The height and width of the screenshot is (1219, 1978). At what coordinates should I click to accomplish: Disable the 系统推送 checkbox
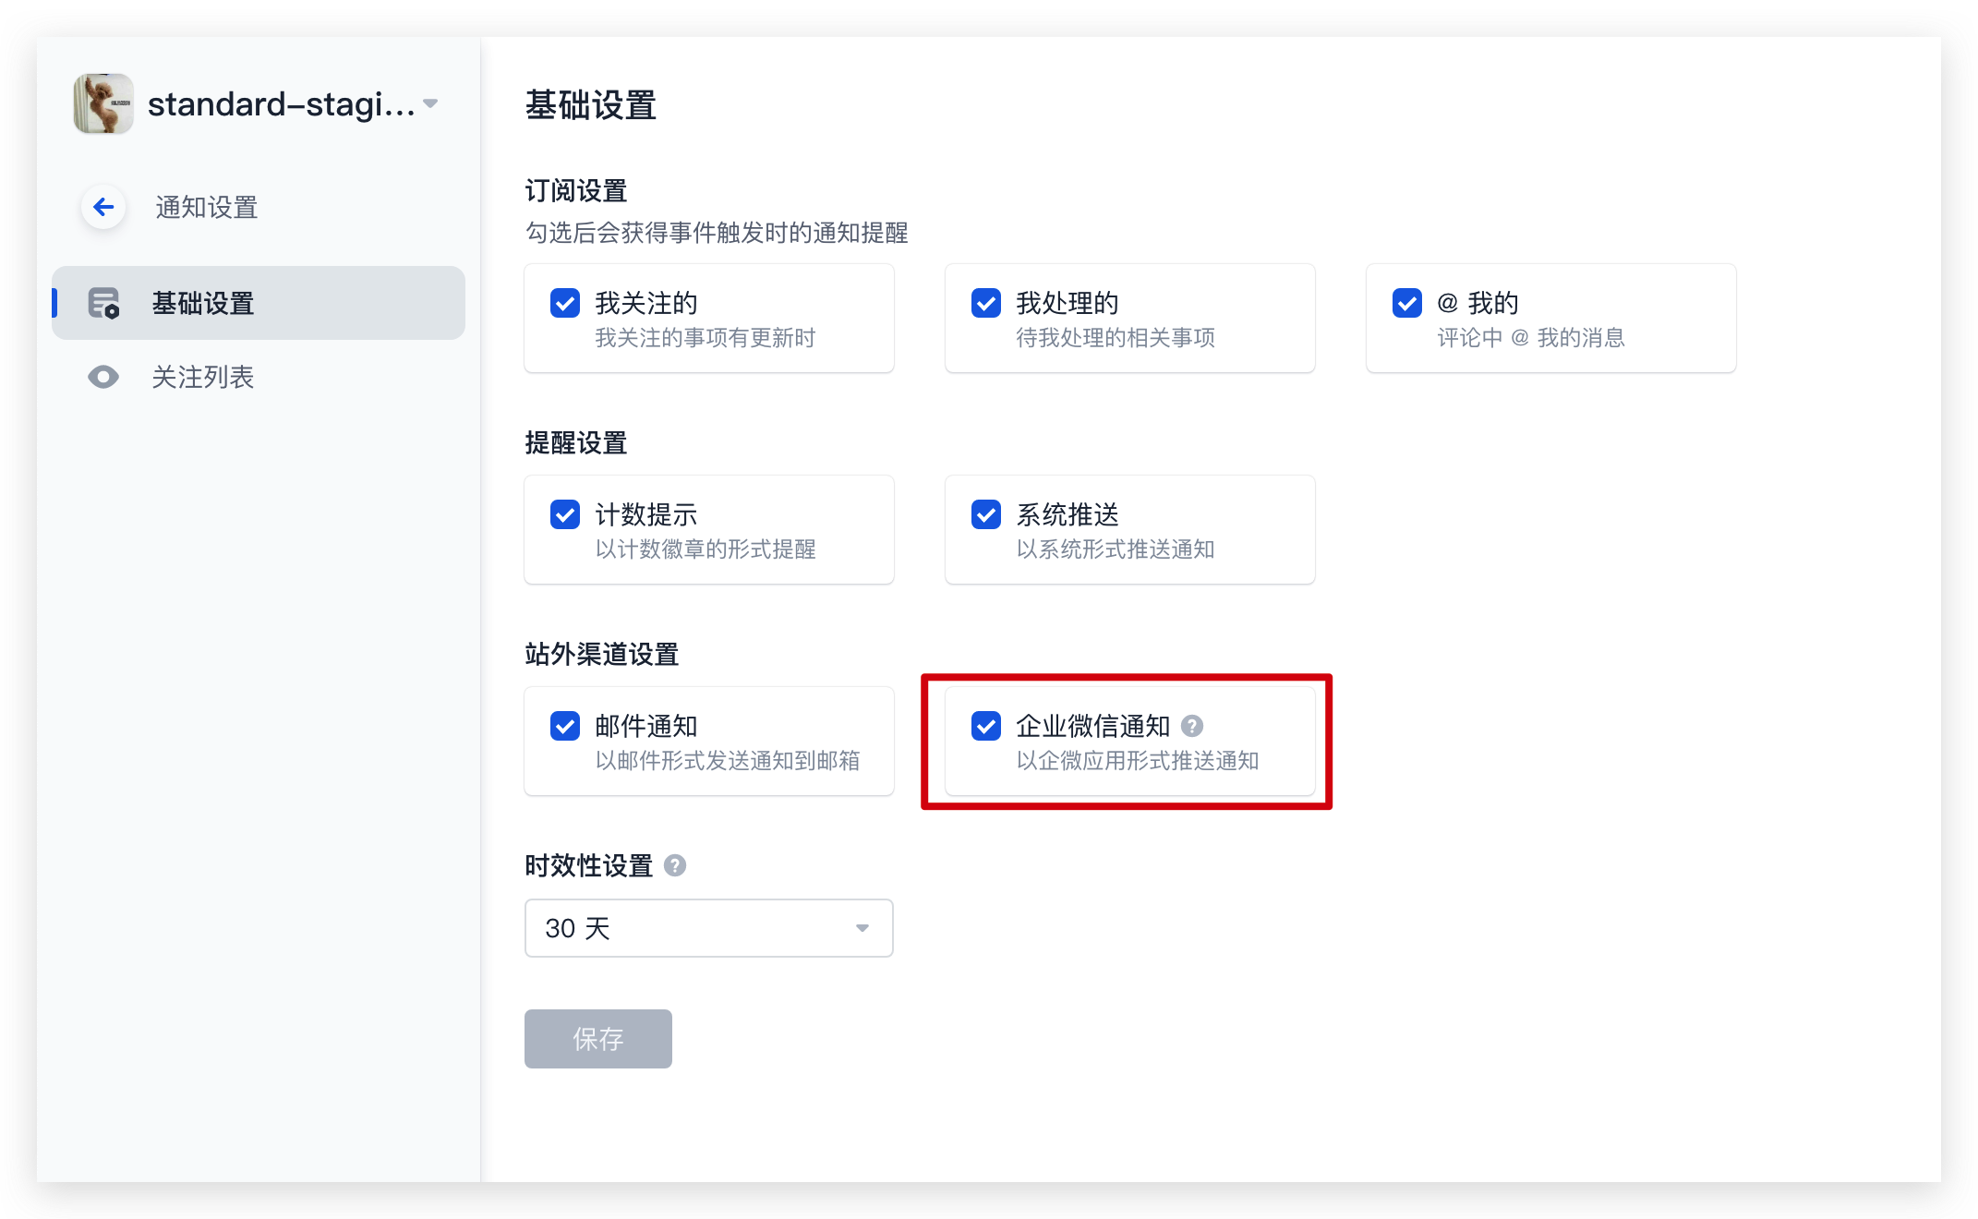coord(986,514)
